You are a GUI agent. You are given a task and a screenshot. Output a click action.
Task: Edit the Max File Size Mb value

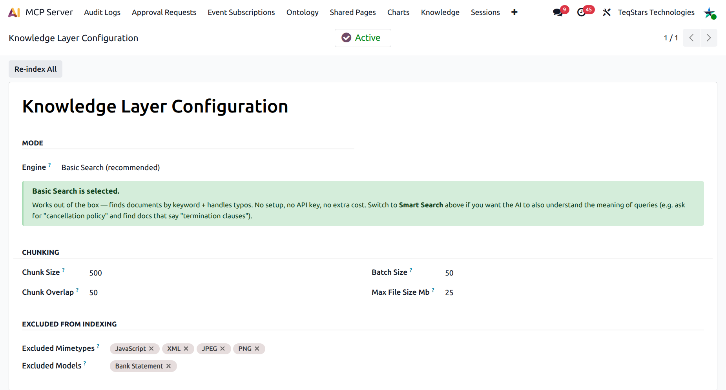pos(449,292)
